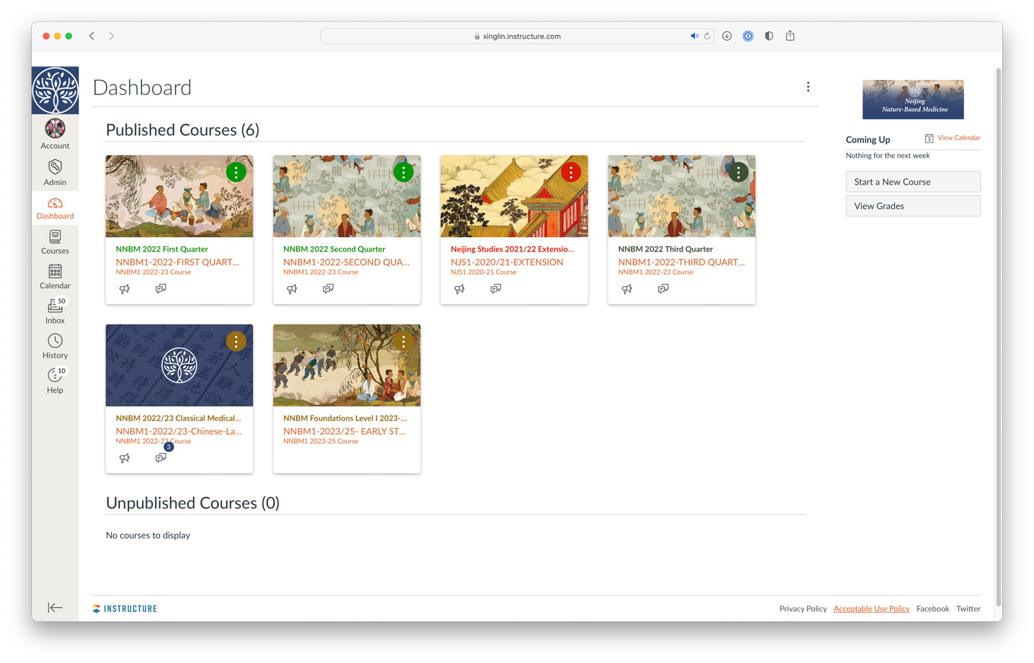Open the Dashboard options kebab menu
Screen dimensions: 1034x663
tap(808, 87)
